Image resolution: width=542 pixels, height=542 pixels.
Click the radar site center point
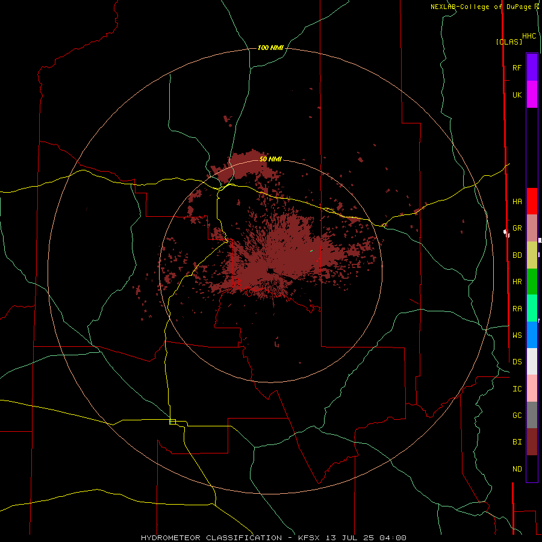270,270
